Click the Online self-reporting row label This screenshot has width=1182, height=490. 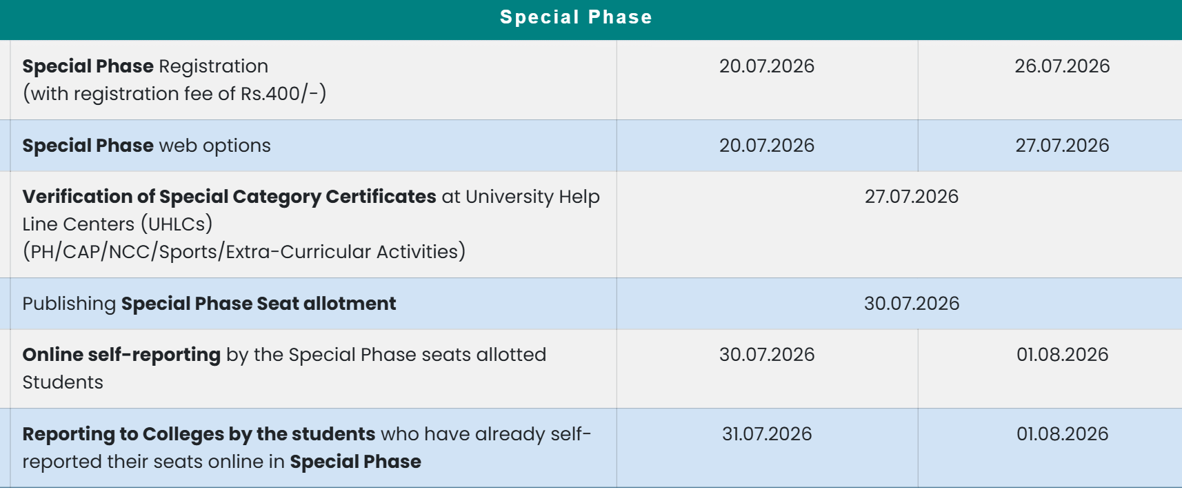tap(284, 369)
